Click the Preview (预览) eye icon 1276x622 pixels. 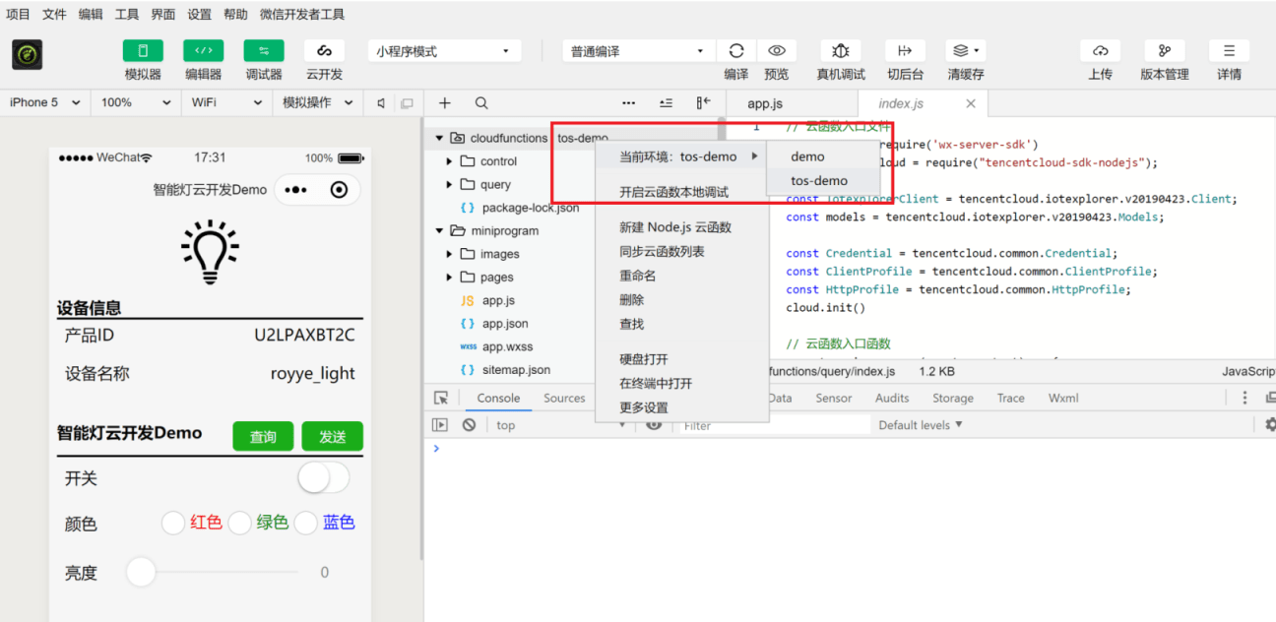[x=777, y=51]
